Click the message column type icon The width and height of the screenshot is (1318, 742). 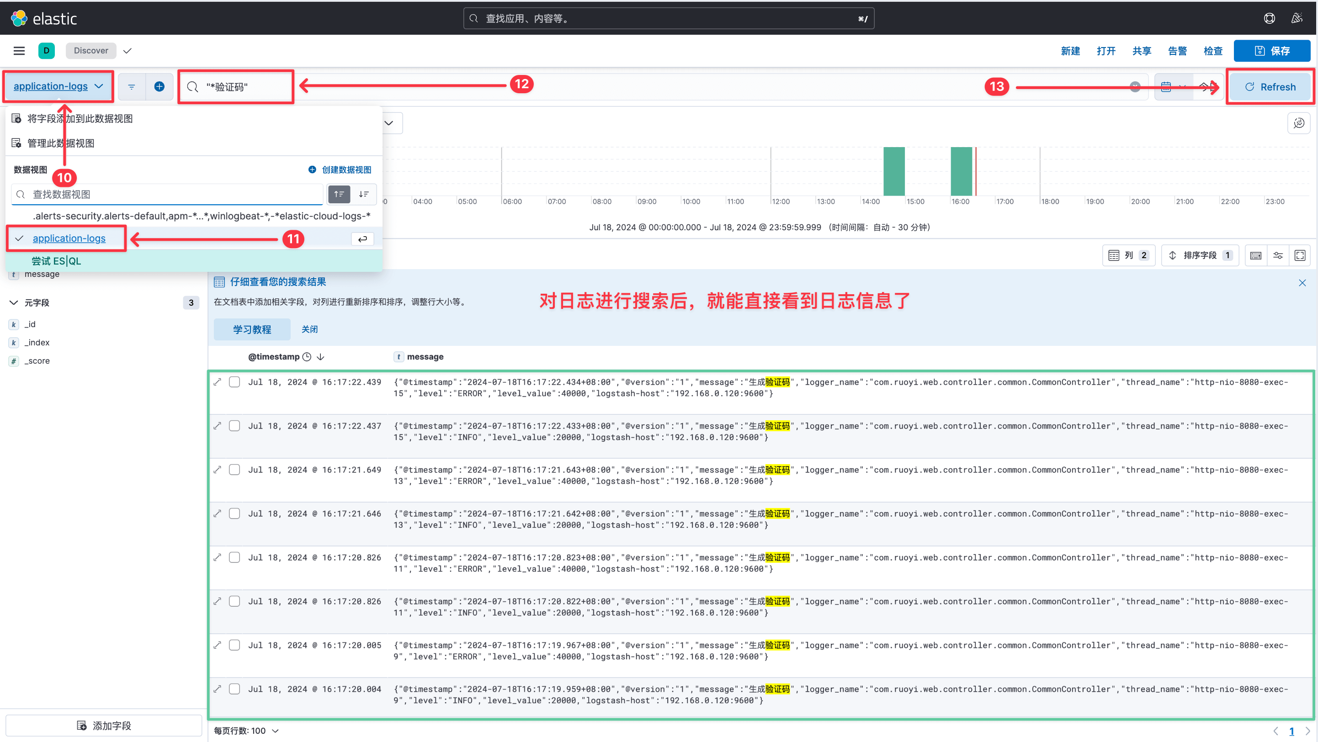coord(399,357)
